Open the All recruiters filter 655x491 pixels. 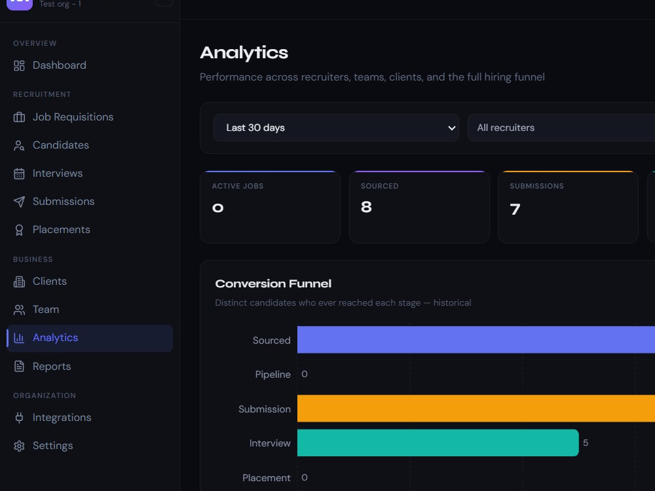click(561, 128)
